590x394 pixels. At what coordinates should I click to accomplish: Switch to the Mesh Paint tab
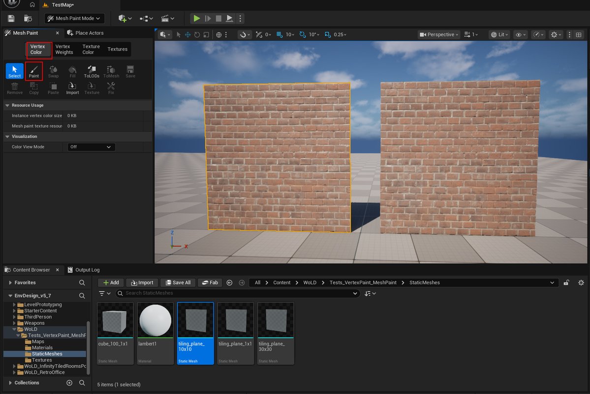pyautogui.click(x=26, y=33)
